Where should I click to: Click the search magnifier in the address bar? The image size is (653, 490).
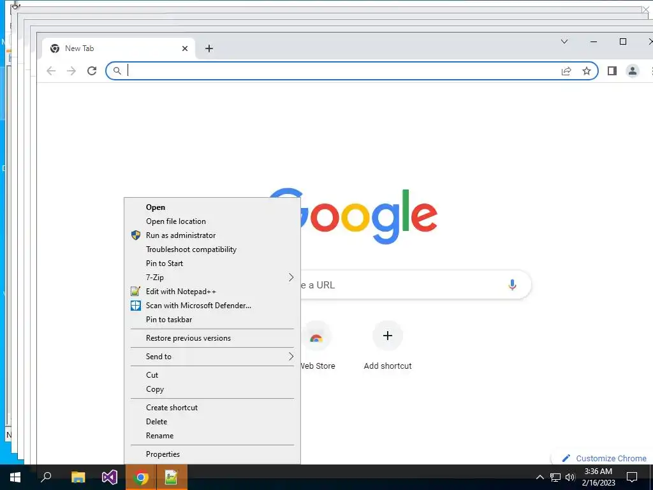(x=117, y=71)
